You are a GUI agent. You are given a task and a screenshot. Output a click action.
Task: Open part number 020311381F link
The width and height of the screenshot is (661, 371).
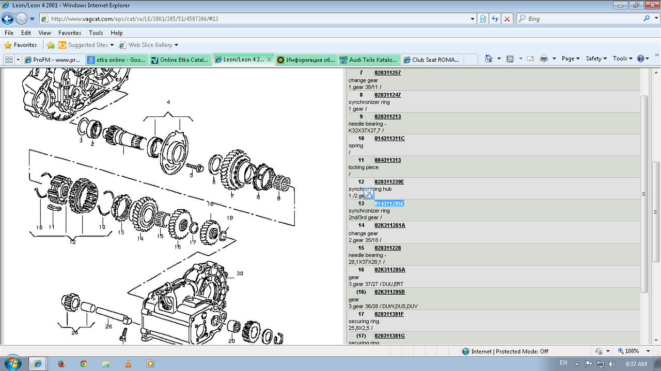point(389,314)
